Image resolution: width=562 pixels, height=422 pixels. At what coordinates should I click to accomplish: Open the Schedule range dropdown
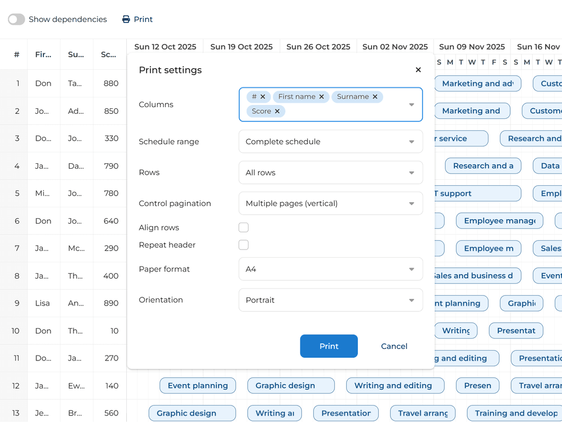click(x=330, y=142)
